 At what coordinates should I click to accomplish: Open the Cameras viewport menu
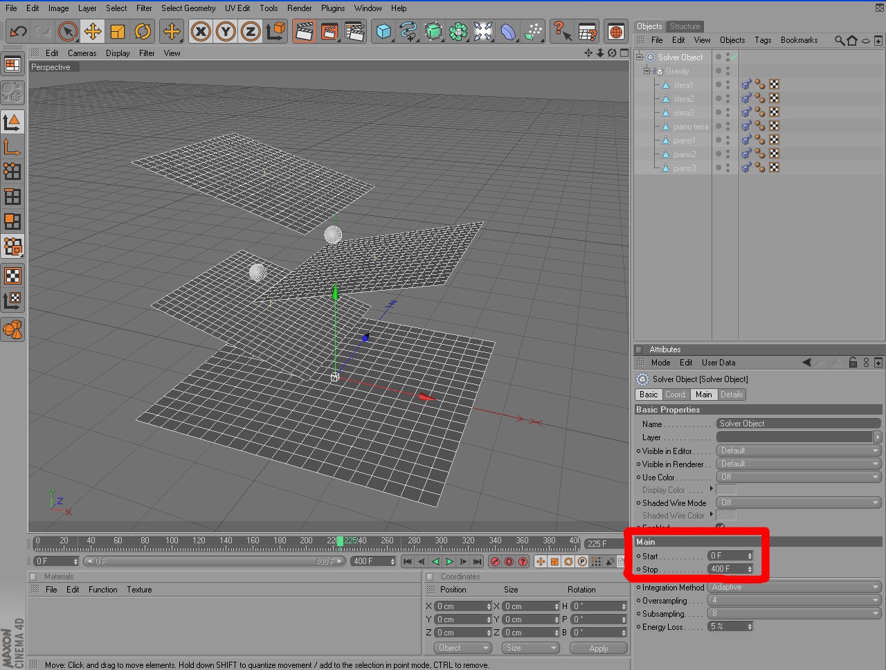point(82,53)
